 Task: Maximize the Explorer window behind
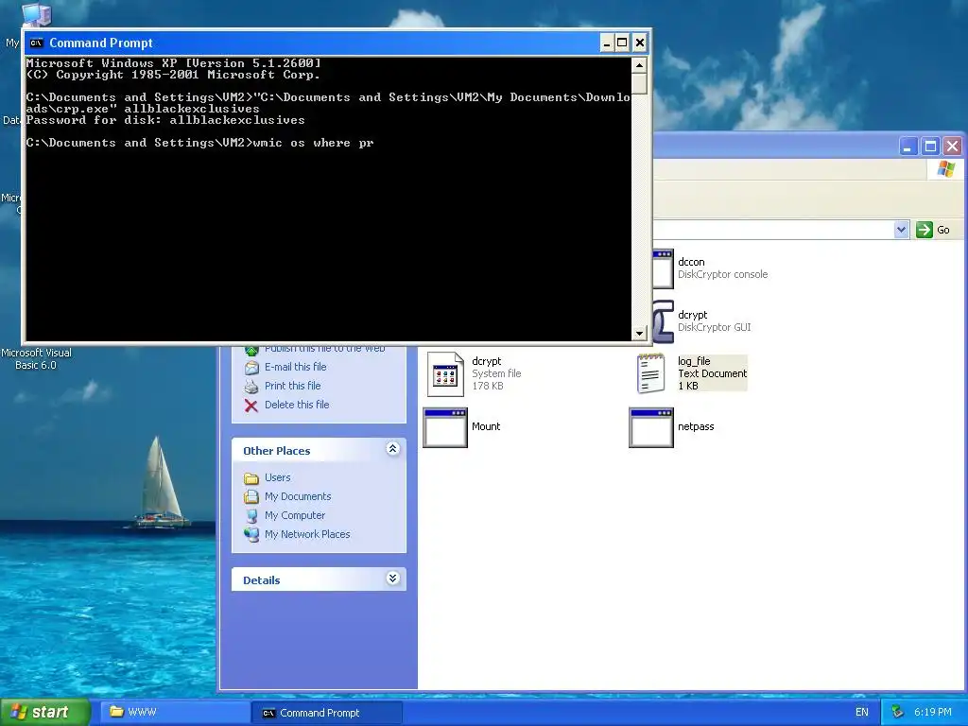(930, 147)
